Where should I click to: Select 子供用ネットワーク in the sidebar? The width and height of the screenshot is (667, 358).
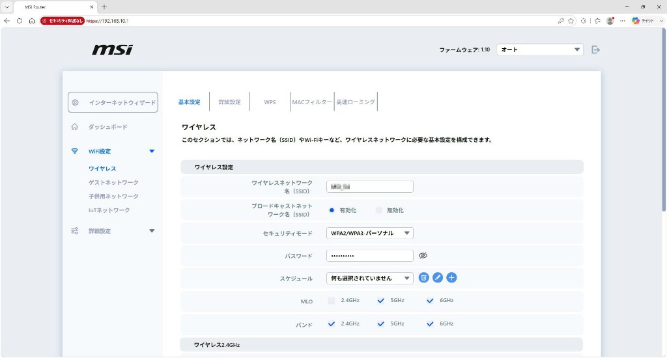(x=113, y=197)
